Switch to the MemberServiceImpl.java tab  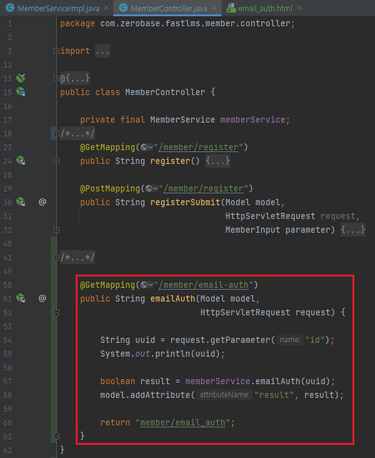pyautogui.click(x=58, y=8)
